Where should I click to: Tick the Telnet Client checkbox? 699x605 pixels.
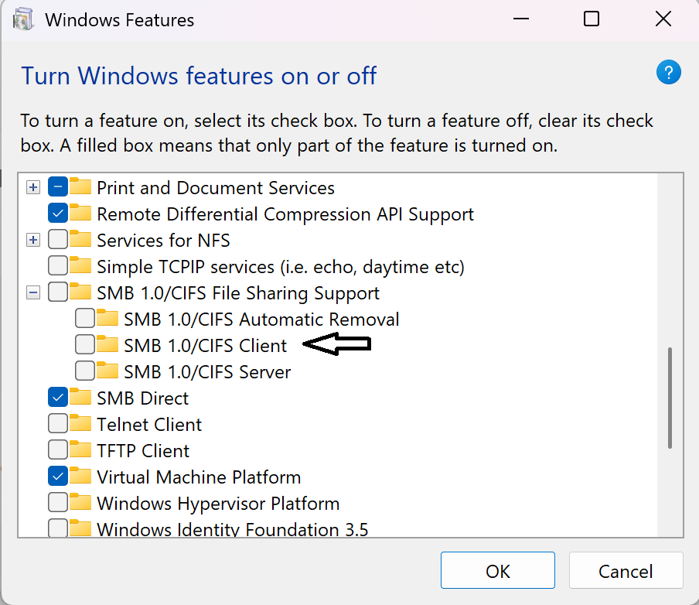[58, 424]
